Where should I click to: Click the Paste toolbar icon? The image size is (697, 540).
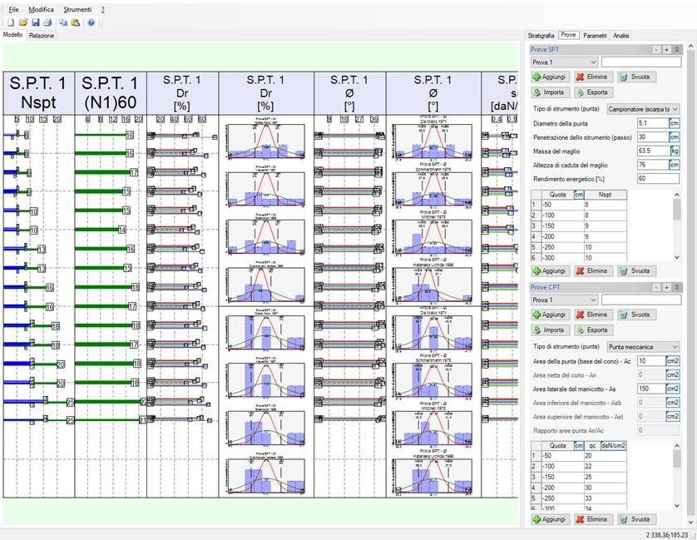[x=76, y=22]
